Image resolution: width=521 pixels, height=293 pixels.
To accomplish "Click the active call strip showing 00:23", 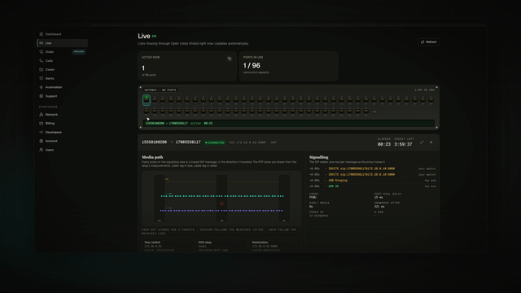I will 288,123.
